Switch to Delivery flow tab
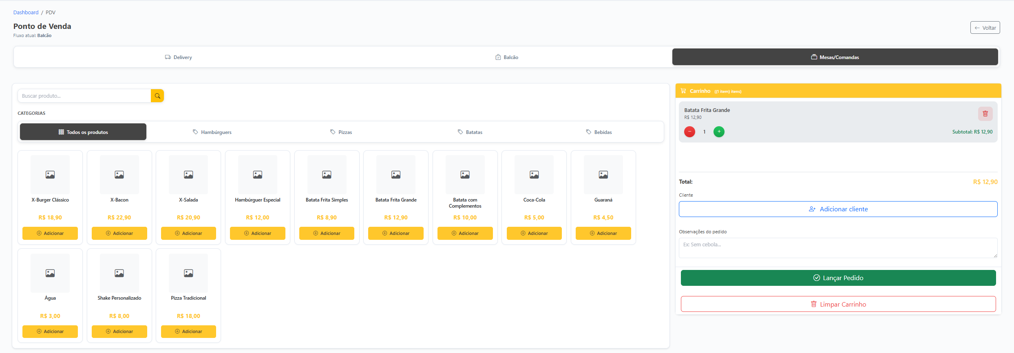 (179, 57)
